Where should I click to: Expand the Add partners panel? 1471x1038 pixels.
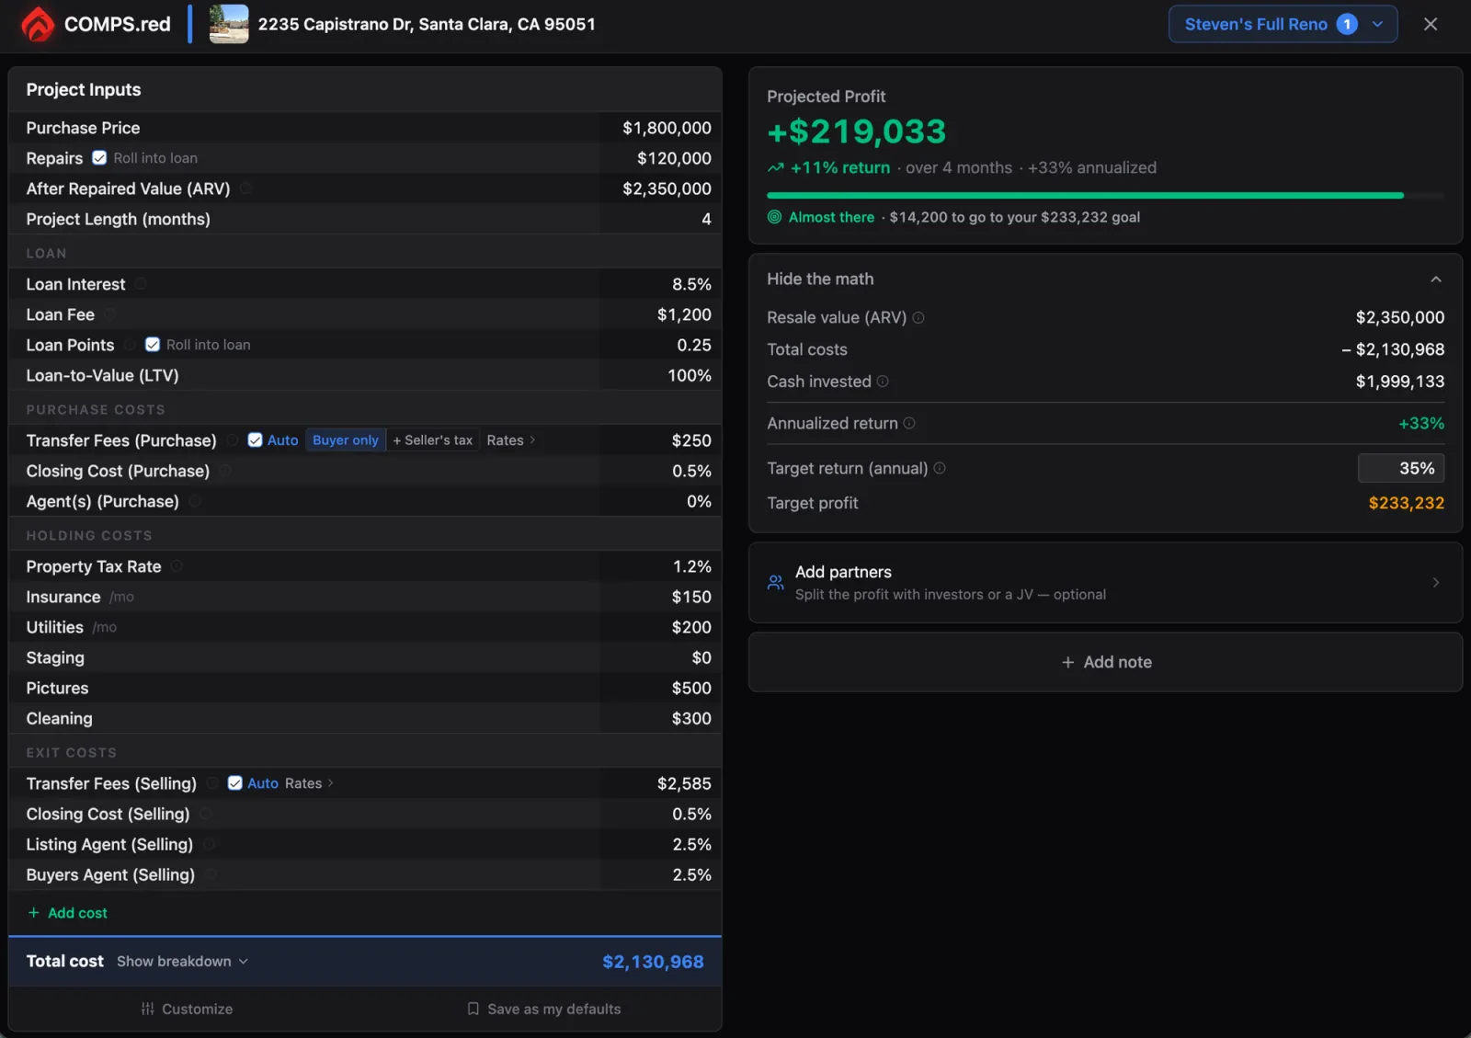tap(1105, 583)
